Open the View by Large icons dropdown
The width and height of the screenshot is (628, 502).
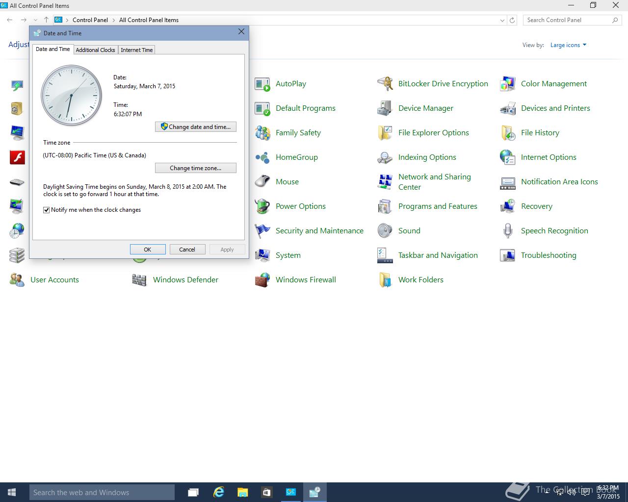pyautogui.click(x=568, y=45)
